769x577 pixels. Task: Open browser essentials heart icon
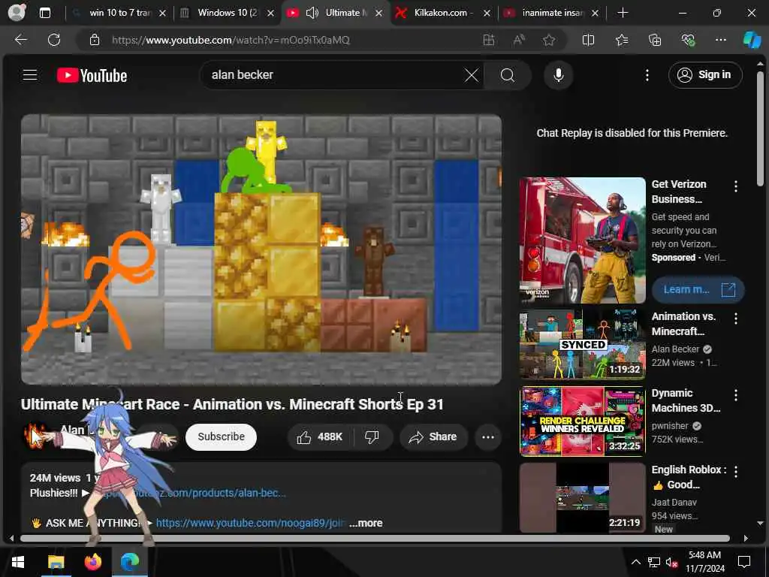point(688,41)
